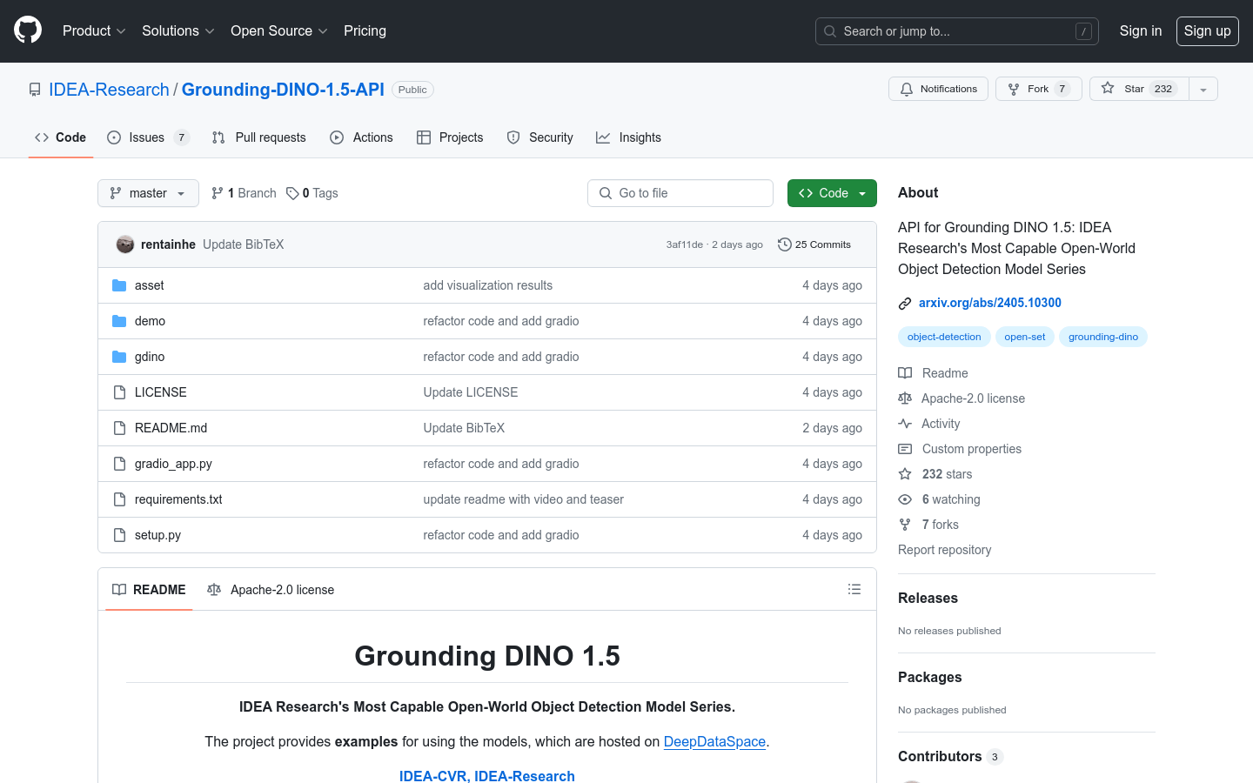The width and height of the screenshot is (1253, 783).
Task: Open the demo folder
Action: (x=150, y=321)
